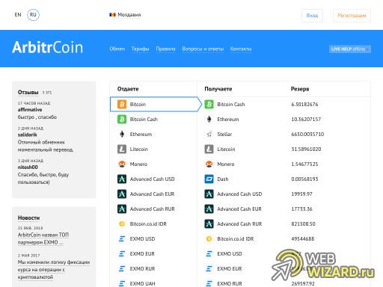
Task: Click the Advanced Cash RUR icon in Получаете
Action: click(x=209, y=223)
